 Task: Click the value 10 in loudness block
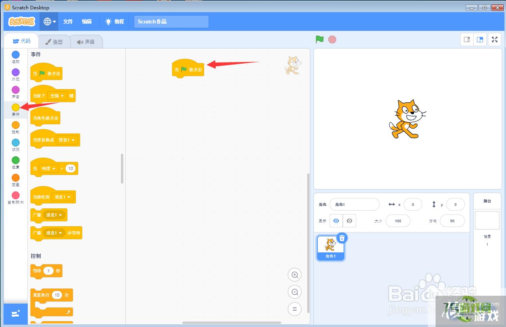[70, 168]
